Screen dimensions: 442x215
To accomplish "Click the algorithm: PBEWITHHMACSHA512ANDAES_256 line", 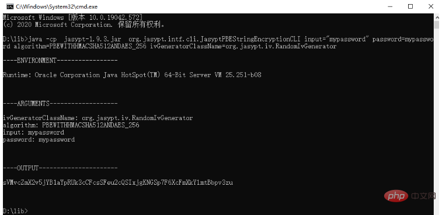I will pyautogui.click(x=71, y=125).
